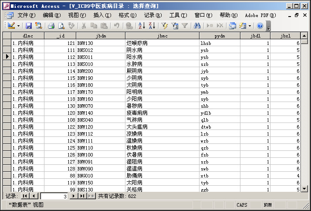Viewport: 311px width, 211px height.
Task: Click the New Object icon
Action: [243, 26]
